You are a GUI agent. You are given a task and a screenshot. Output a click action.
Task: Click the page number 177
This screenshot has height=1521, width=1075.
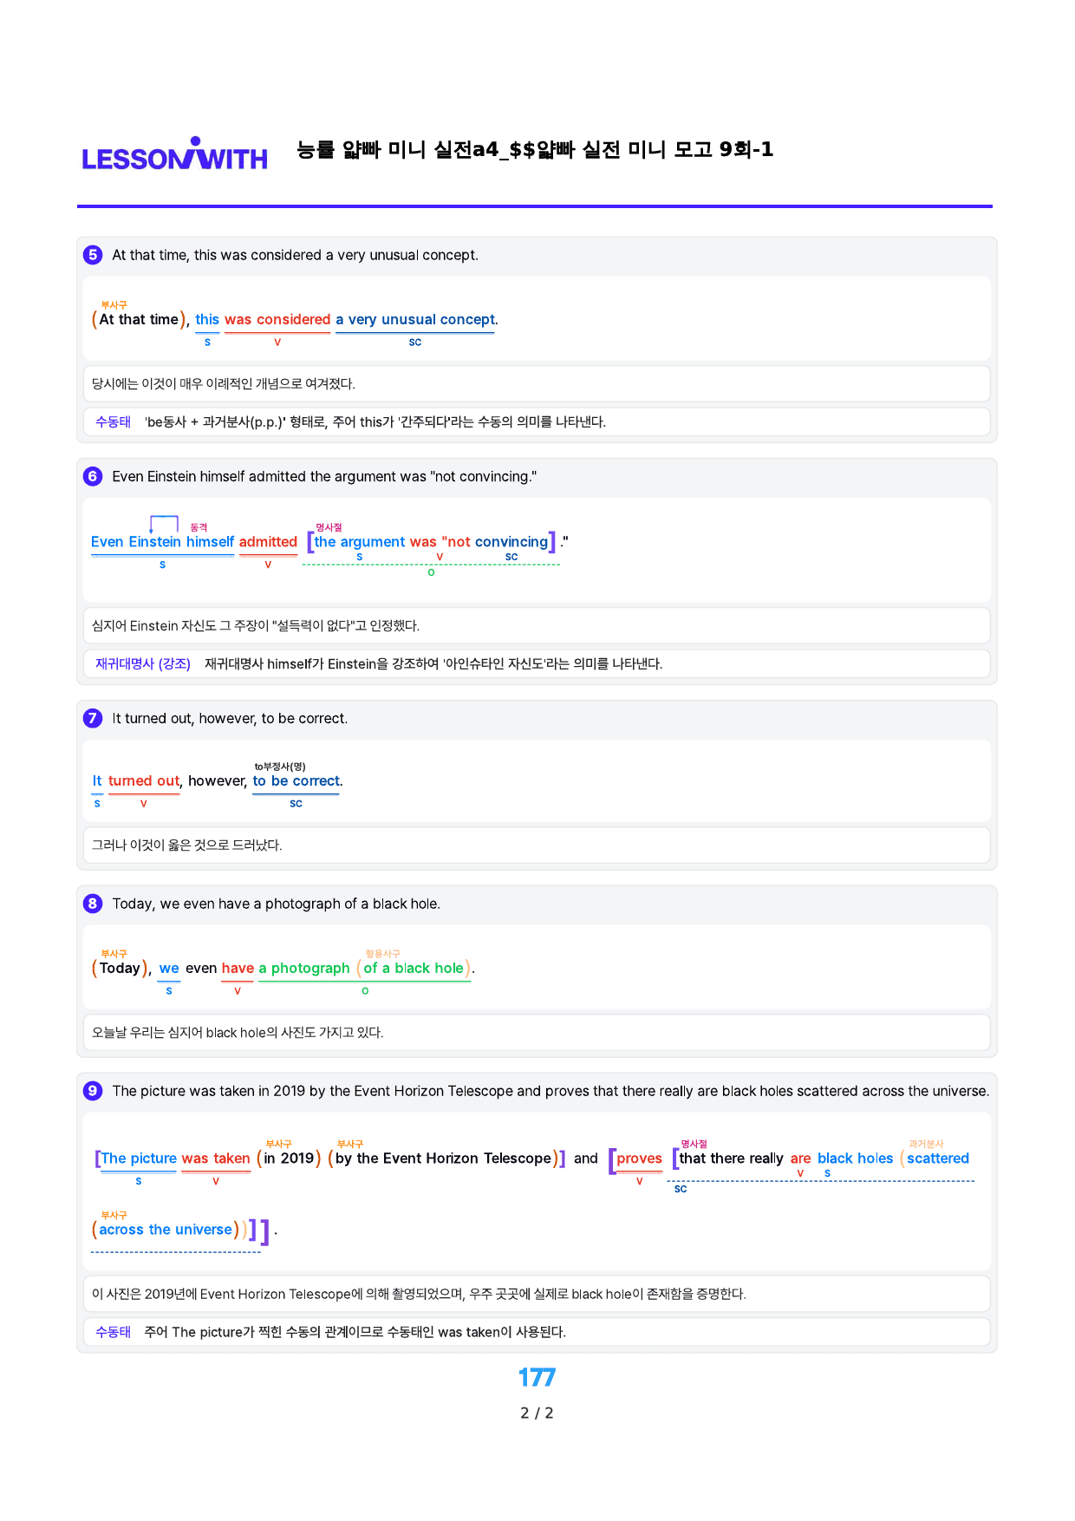click(537, 1377)
